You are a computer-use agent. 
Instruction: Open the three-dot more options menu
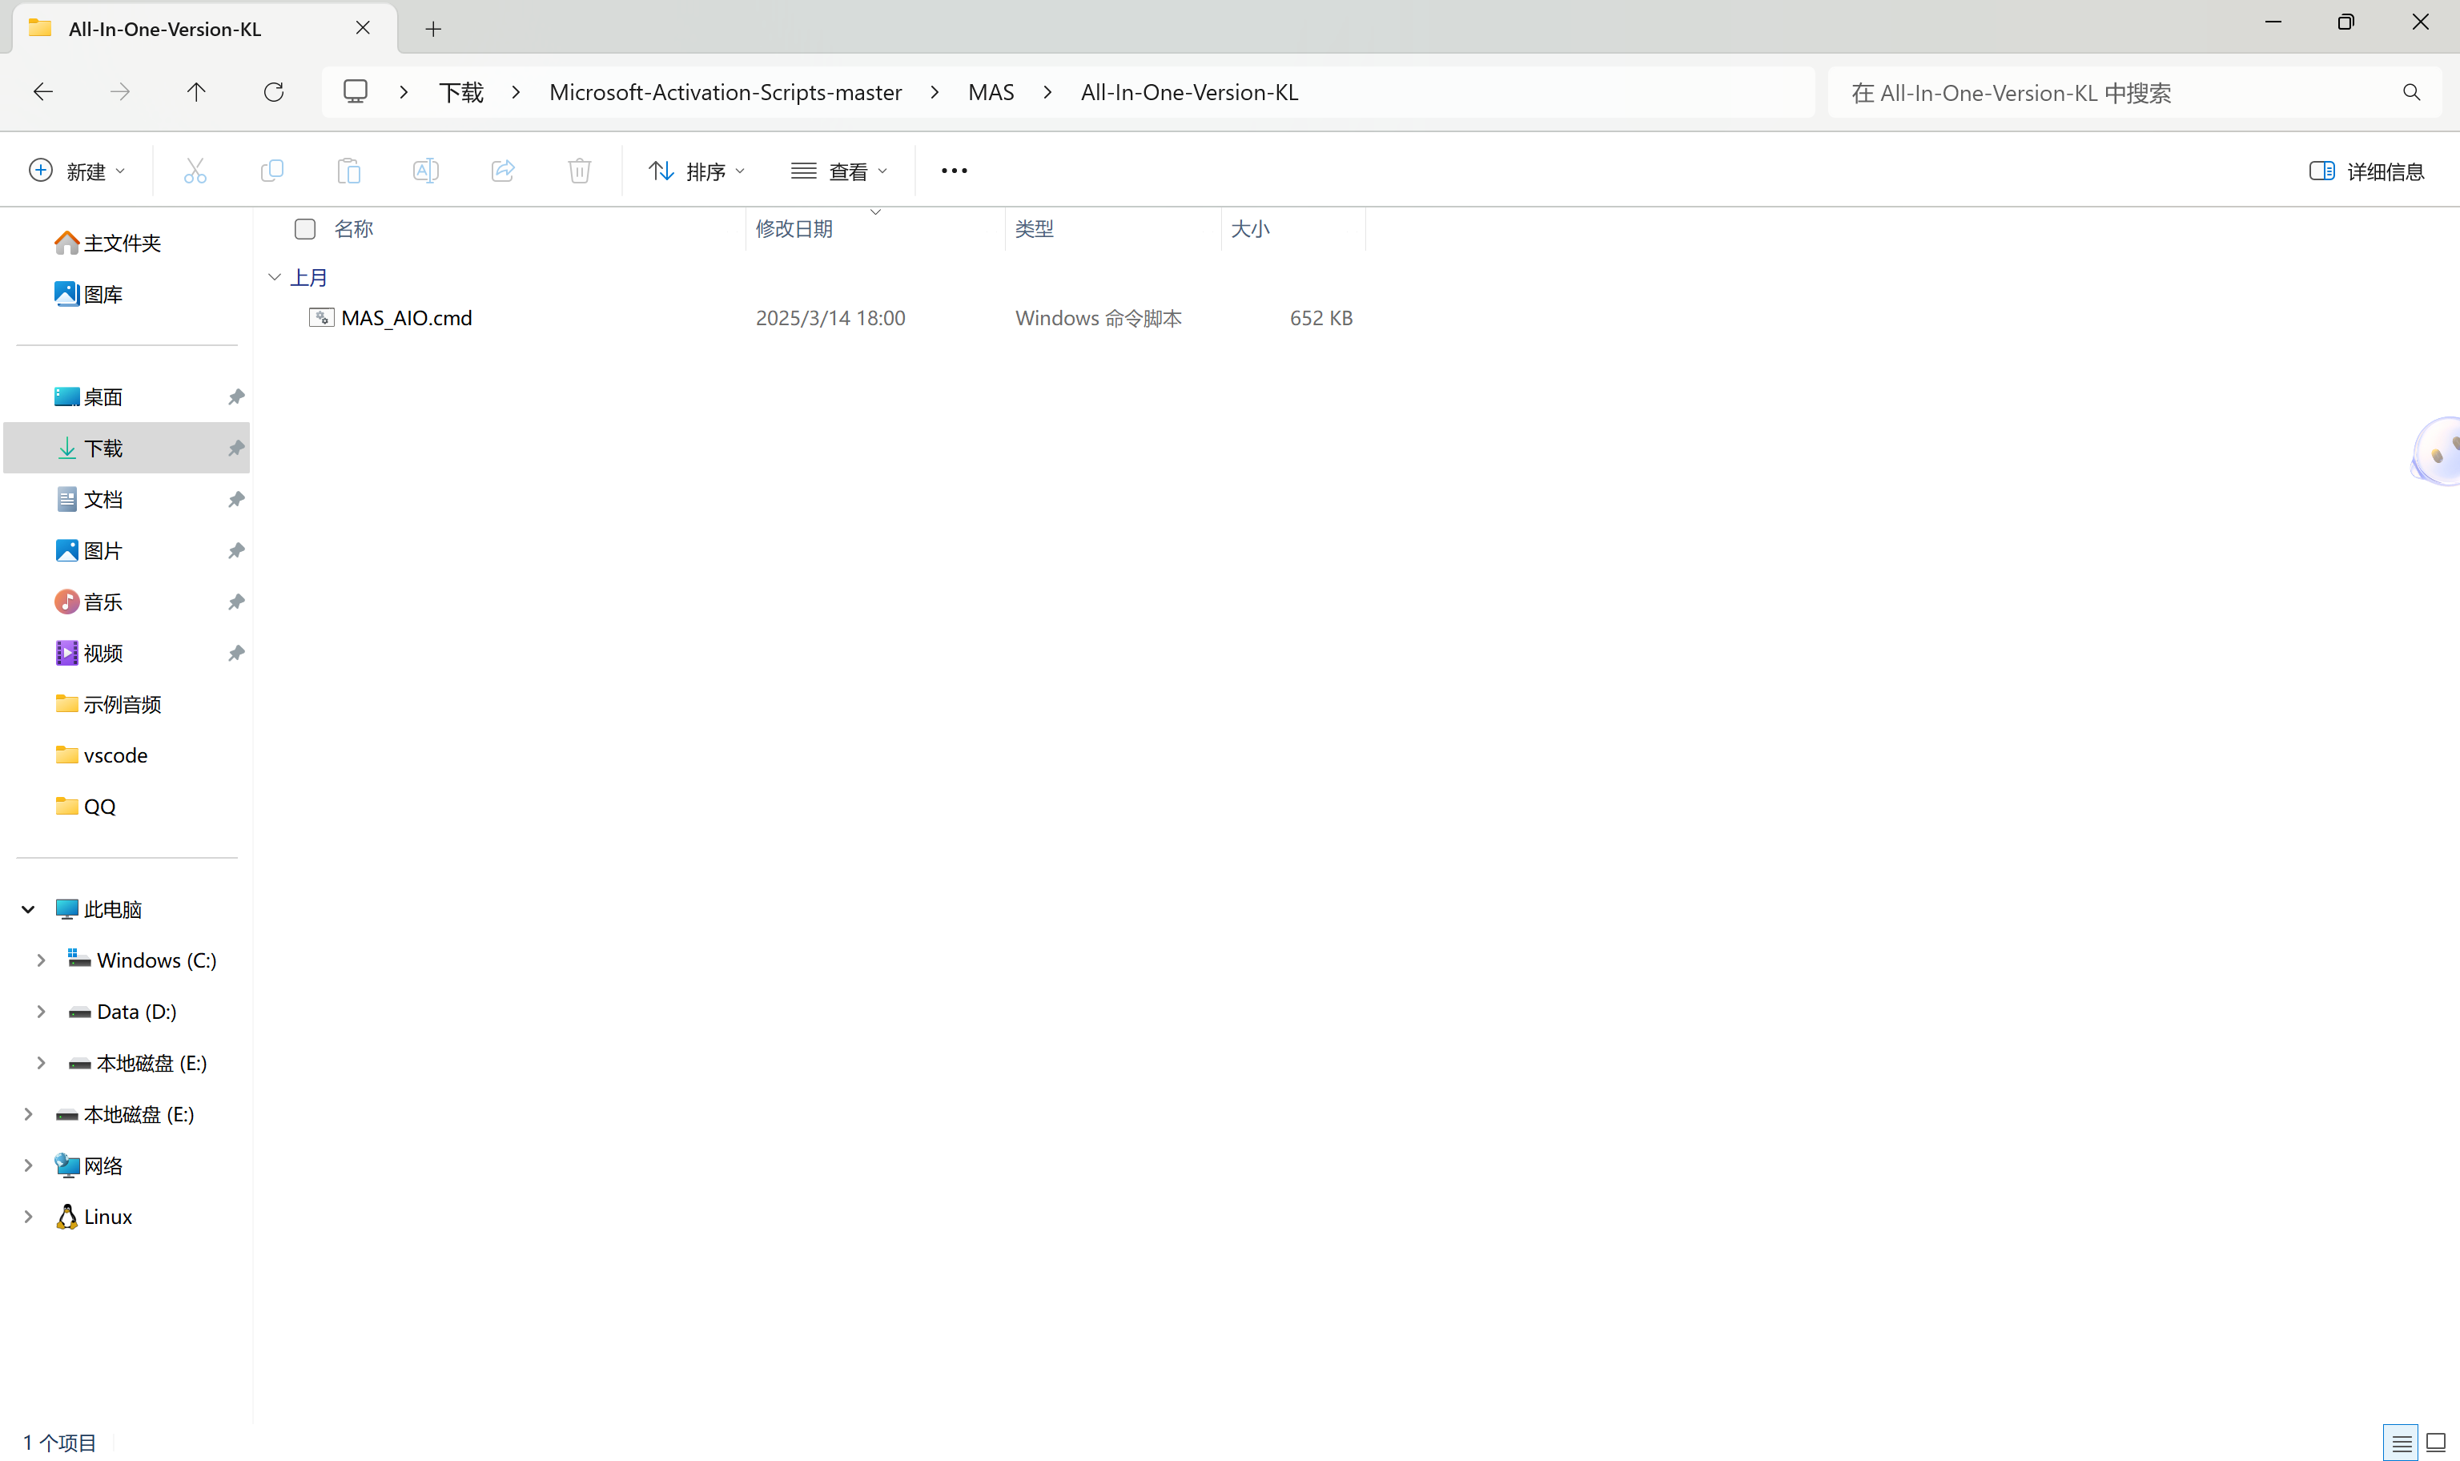[954, 171]
